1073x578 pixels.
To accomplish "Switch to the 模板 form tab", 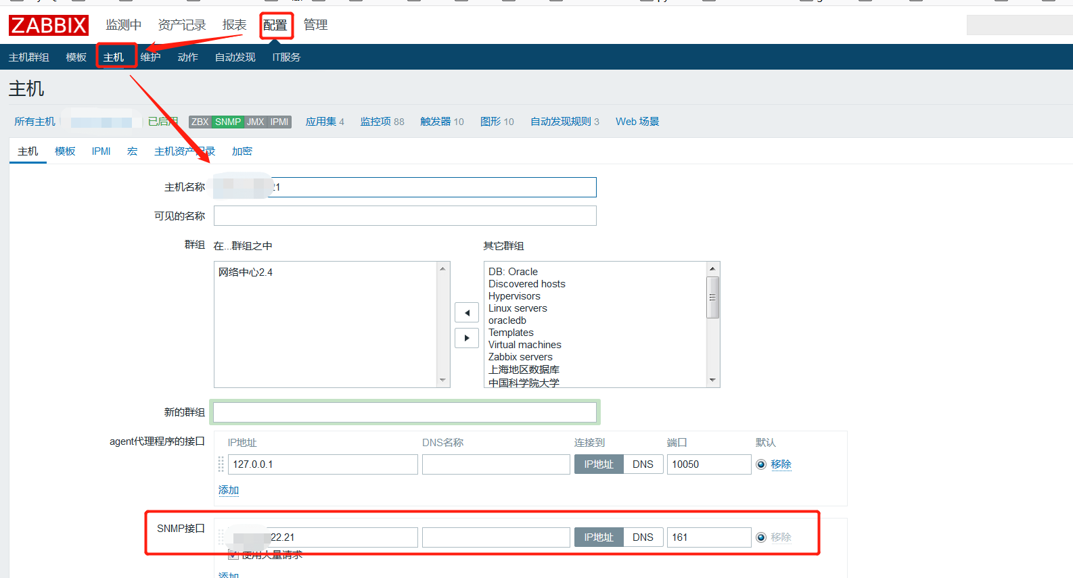I will 65,151.
